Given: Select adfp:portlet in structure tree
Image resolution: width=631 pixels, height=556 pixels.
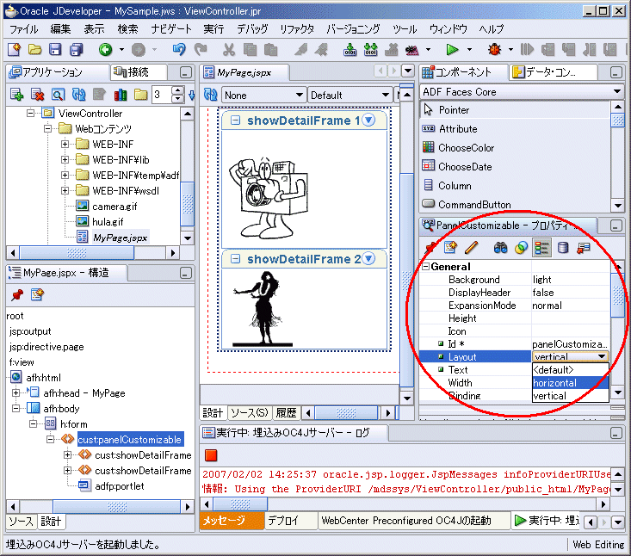Looking at the screenshot, I should click(119, 486).
